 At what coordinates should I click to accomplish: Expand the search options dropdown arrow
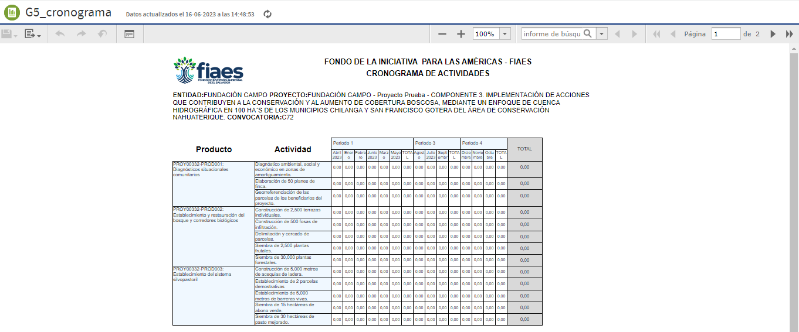pos(601,34)
